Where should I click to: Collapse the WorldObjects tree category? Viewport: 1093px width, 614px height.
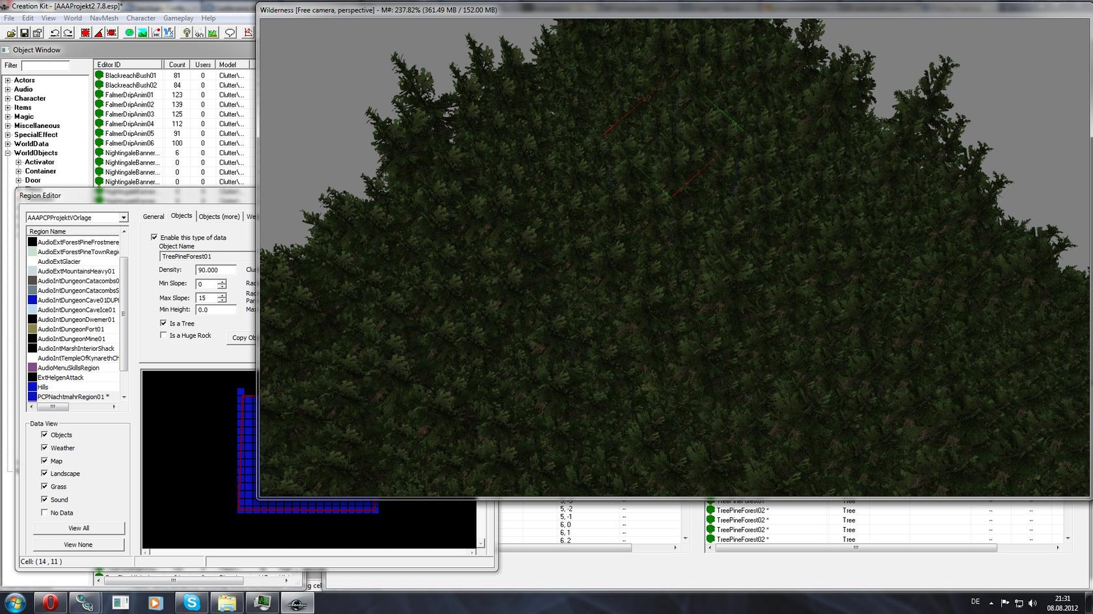pos(8,153)
